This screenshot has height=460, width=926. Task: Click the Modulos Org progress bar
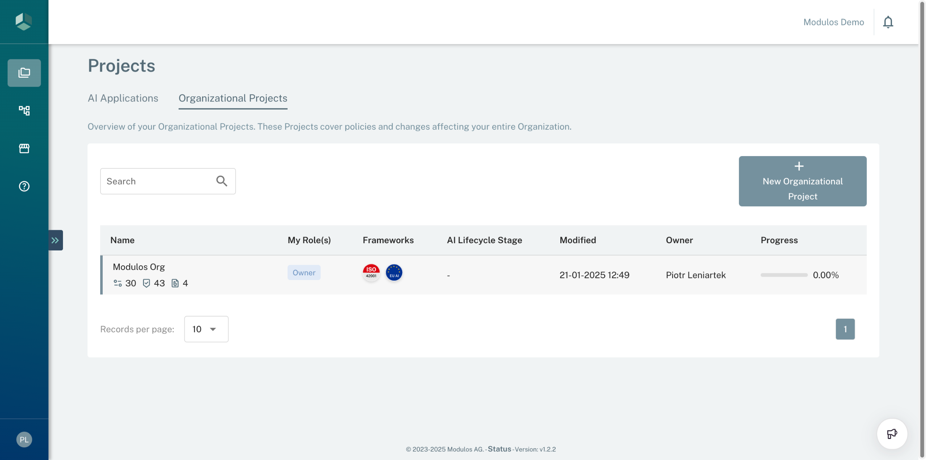coord(784,275)
